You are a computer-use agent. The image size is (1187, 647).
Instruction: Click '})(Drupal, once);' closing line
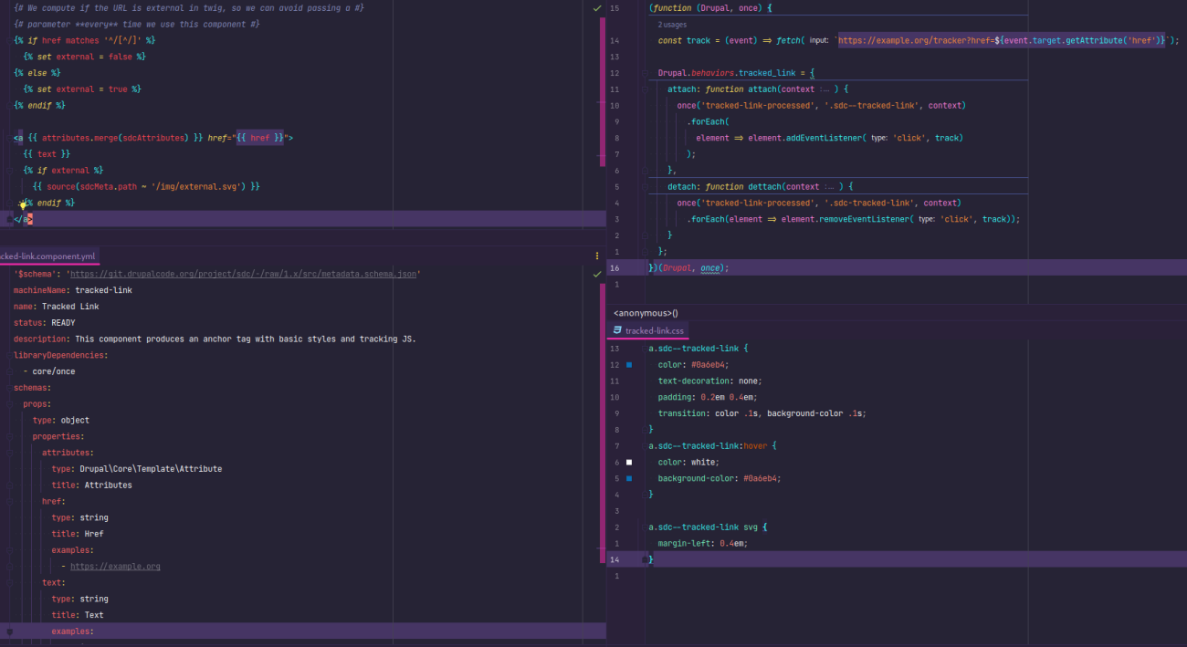point(689,267)
